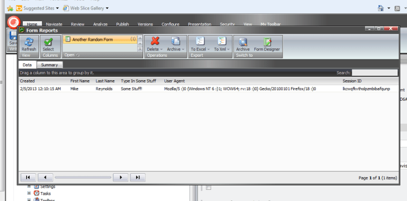
Task: Export using the To Xml icon
Action: click(x=221, y=41)
